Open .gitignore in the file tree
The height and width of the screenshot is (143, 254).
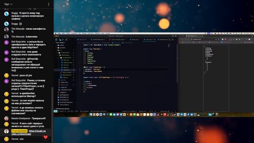pyautogui.click(x=63, y=92)
